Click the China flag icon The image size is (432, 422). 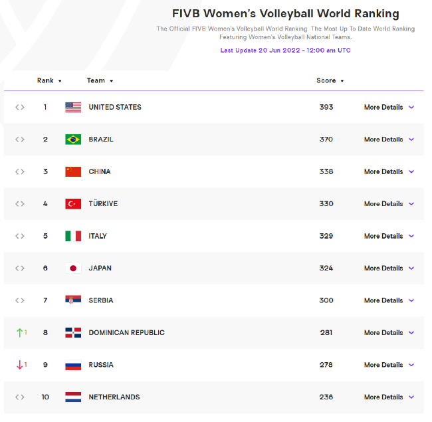tap(73, 171)
